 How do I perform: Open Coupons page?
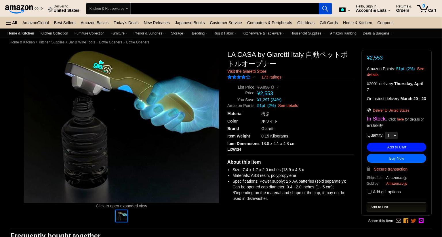click(385, 23)
